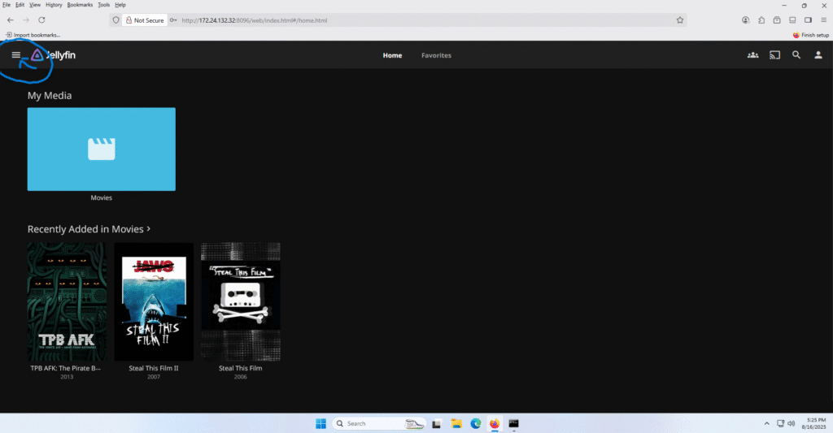833x433 pixels.
Task: Go back with the browser back arrow
Action: (11, 20)
